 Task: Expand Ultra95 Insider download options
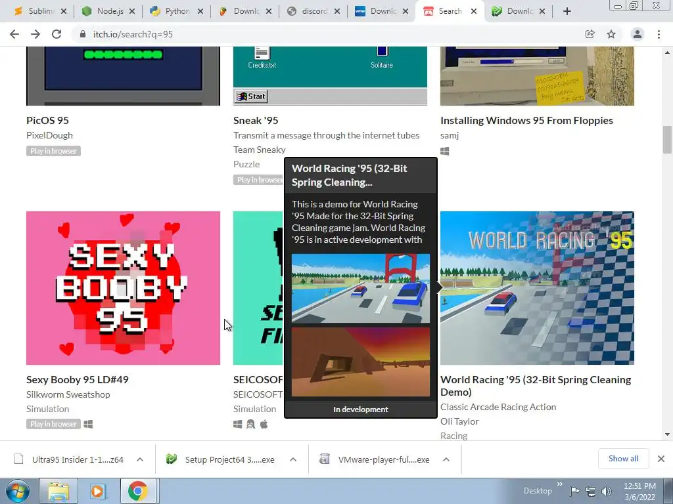click(x=140, y=459)
